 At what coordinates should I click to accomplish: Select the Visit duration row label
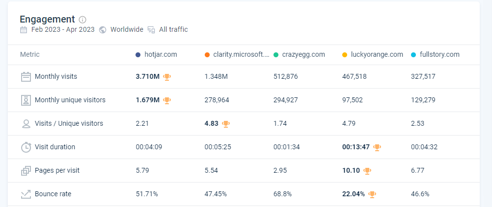click(55, 147)
